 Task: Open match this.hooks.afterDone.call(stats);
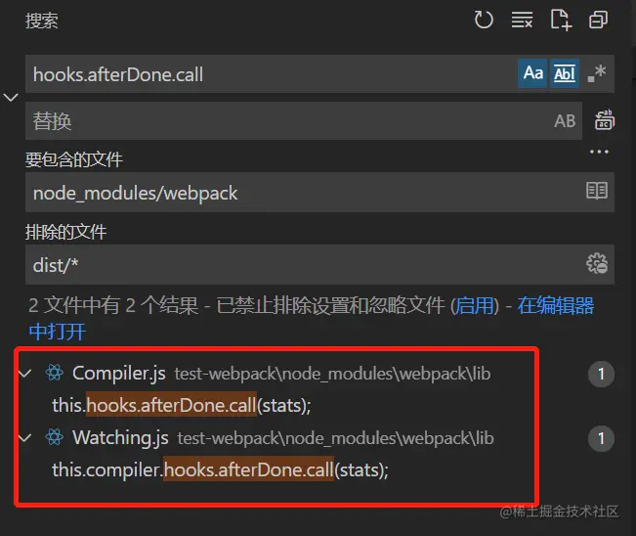pos(182,405)
